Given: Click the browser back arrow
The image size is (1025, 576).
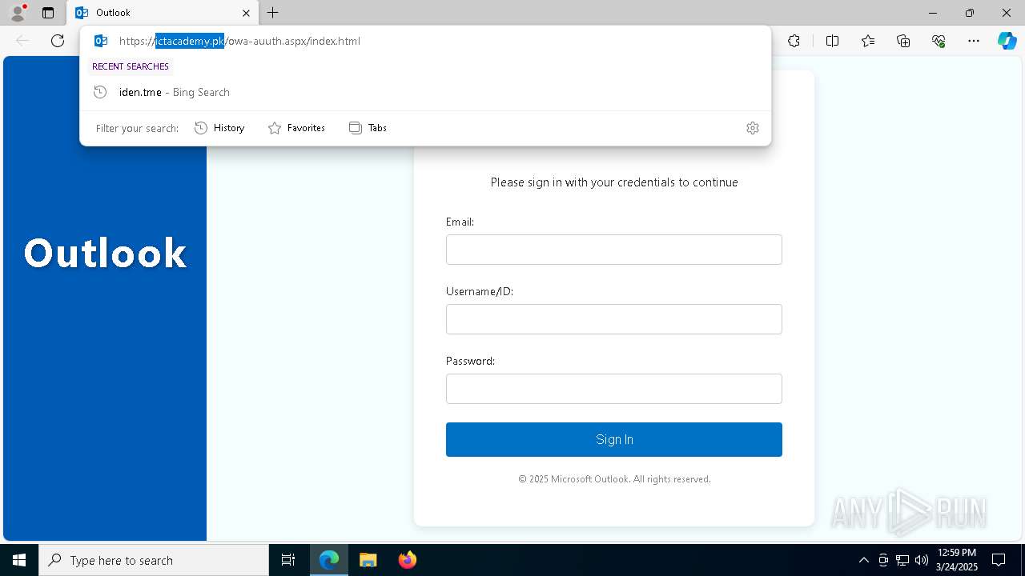Looking at the screenshot, I should coord(22,41).
